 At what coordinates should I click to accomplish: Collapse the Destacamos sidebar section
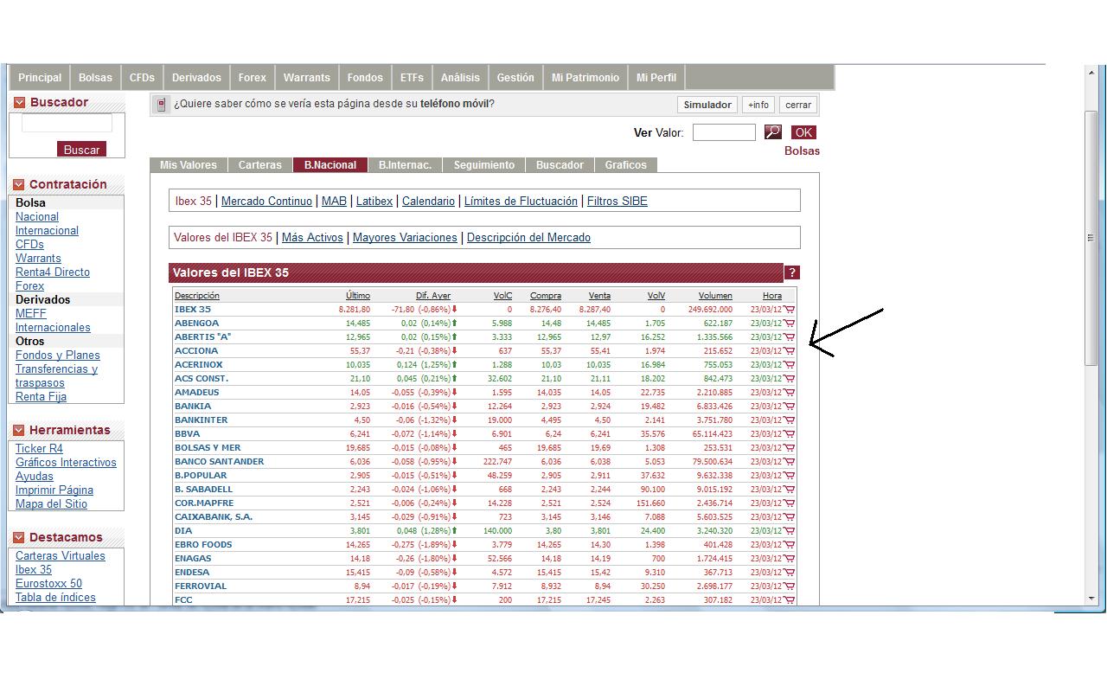point(19,537)
